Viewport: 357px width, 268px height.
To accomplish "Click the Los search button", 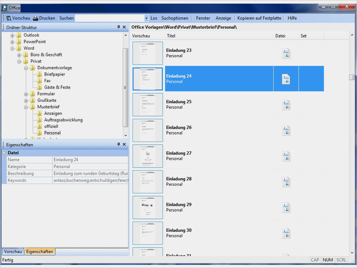I will (x=154, y=18).
